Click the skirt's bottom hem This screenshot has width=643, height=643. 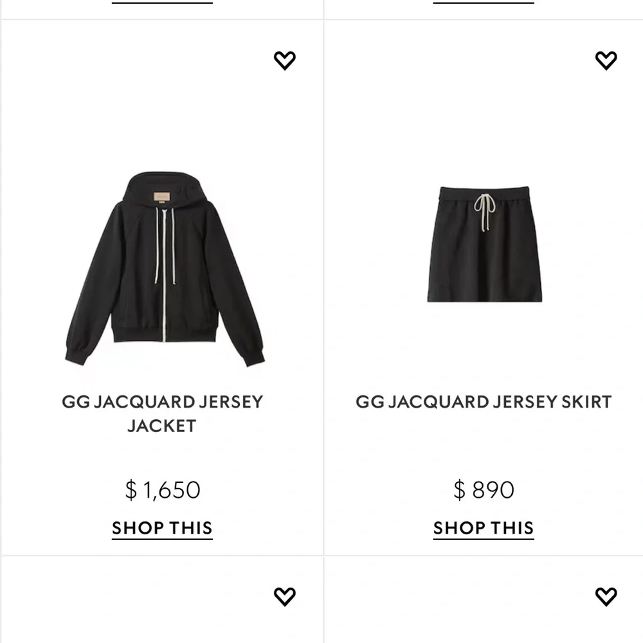point(484,297)
